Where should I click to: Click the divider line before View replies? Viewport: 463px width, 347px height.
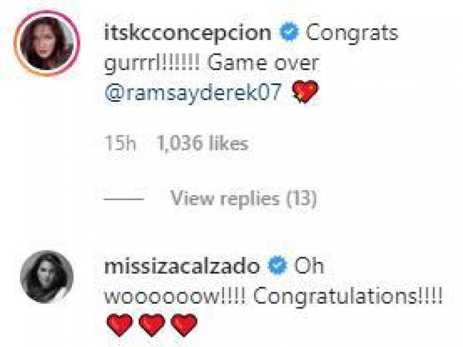tap(123, 198)
